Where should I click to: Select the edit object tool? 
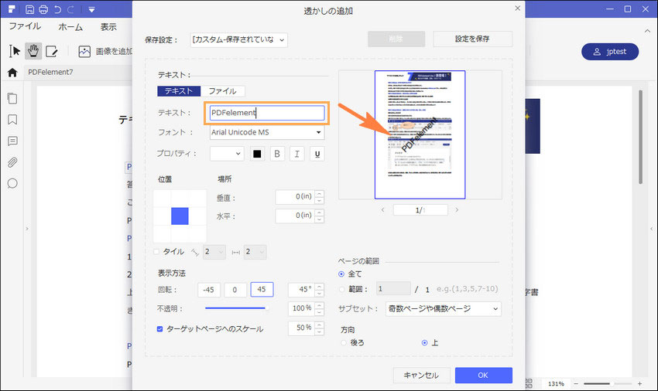pyautogui.click(x=52, y=51)
